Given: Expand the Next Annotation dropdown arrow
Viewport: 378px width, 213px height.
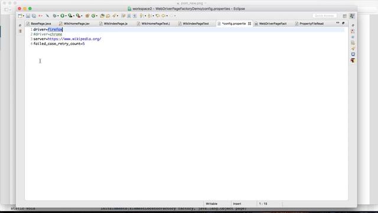Looking at the screenshot, I should tap(145, 16).
